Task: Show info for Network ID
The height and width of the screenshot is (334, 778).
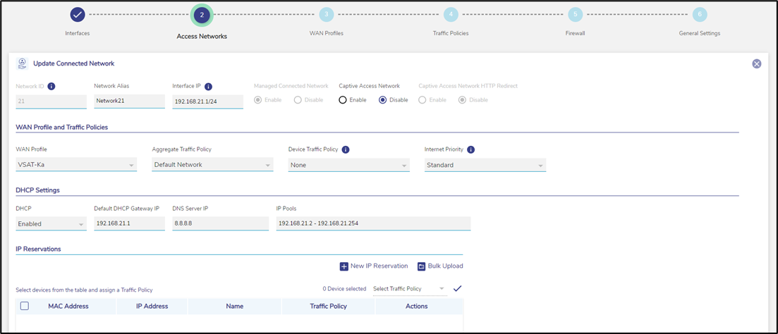Action: [x=51, y=86]
